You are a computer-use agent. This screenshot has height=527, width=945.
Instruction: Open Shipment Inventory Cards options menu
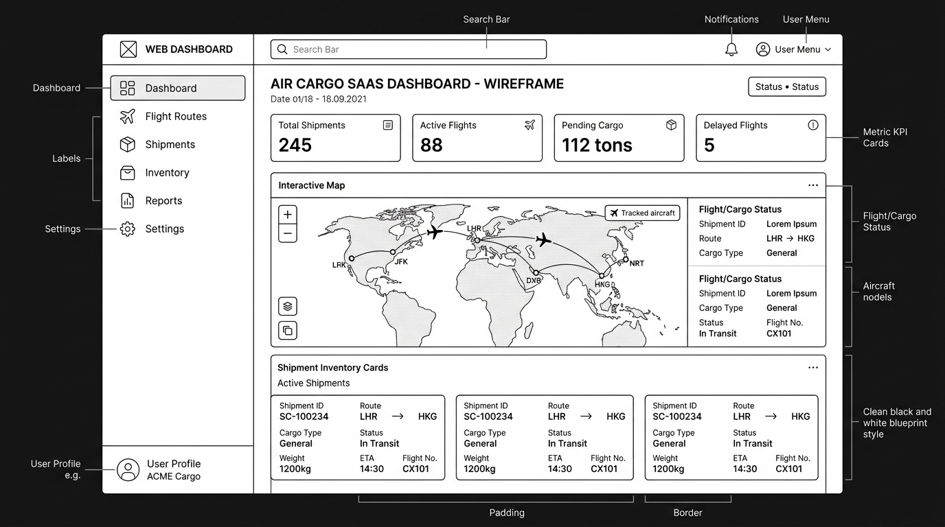click(x=813, y=368)
